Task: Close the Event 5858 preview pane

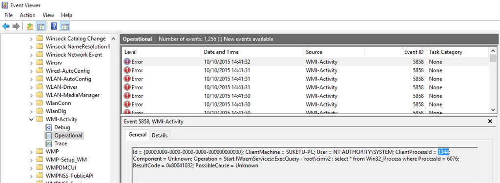Action: coord(490,121)
